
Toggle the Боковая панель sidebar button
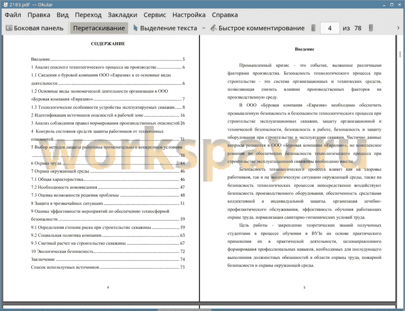pos(34,28)
